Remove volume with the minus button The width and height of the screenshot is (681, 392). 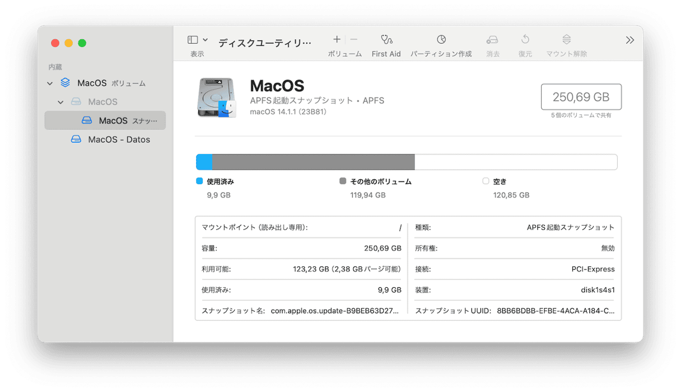coord(354,39)
